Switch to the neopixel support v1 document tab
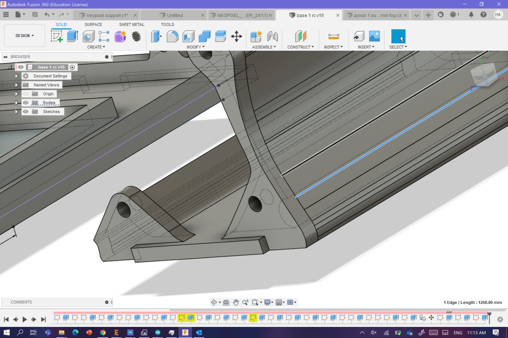 point(107,15)
